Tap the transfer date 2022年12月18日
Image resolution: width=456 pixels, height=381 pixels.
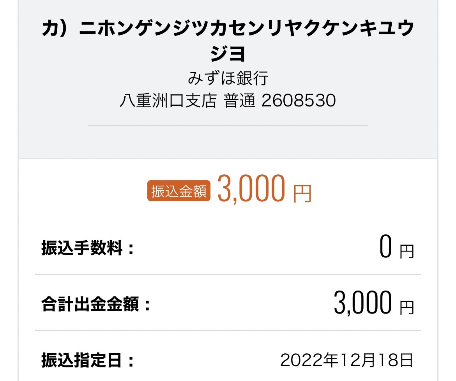pyautogui.click(x=346, y=360)
